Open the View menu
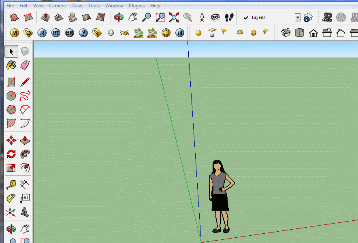This screenshot has width=358, height=243. coord(38,6)
